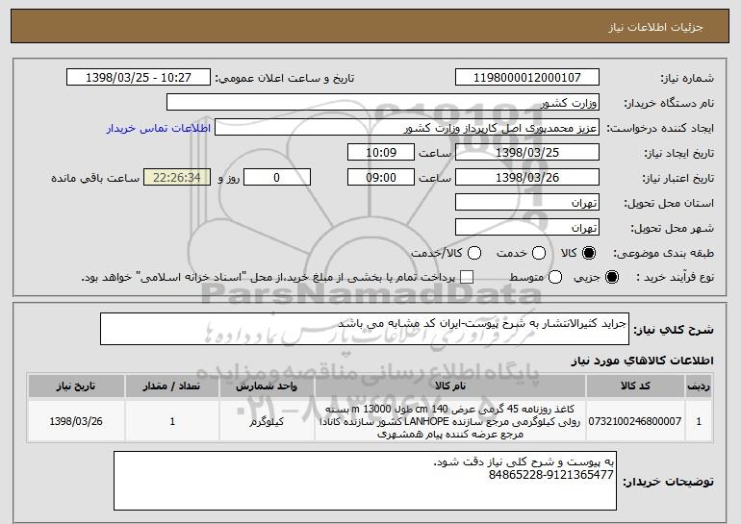Choose the جزیی purchase process option
The width and height of the screenshot is (741, 524).
point(611,277)
